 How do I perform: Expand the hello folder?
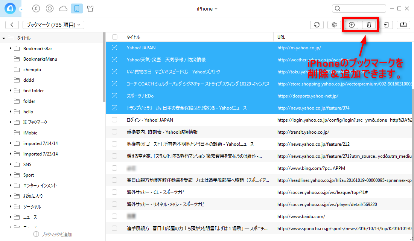pos(10,111)
